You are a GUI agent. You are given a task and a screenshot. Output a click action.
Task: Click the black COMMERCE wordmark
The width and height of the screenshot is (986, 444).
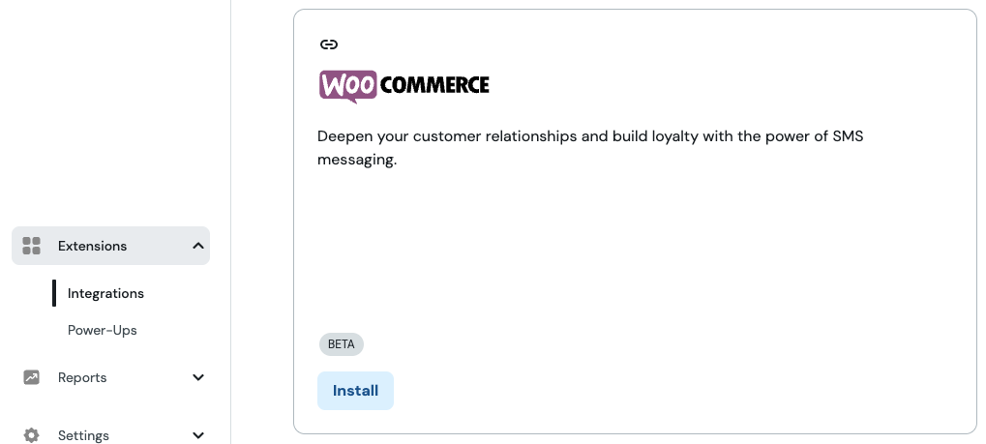pos(434,85)
